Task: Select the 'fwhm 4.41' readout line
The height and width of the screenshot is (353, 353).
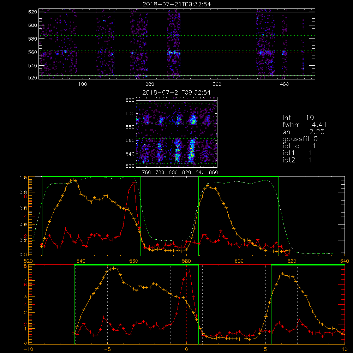Action: pyautogui.click(x=304, y=125)
